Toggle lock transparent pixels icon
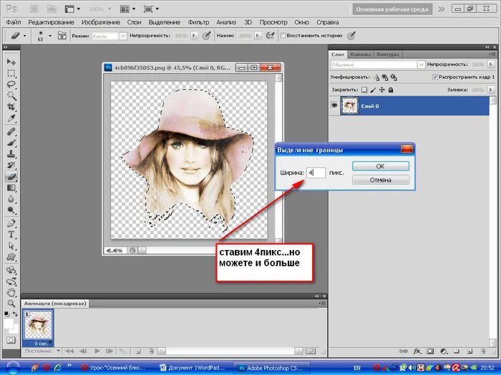Screen dimensions: 501x375 tap(364, 90)
